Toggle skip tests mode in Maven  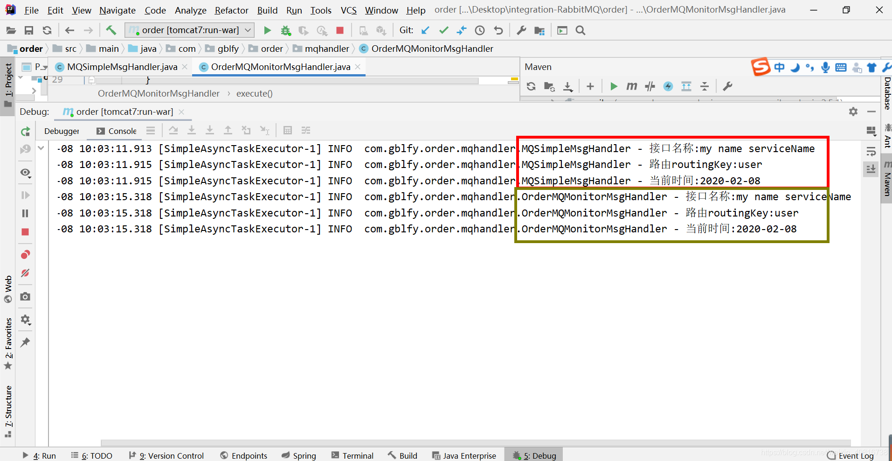click(x=668, y=86)
